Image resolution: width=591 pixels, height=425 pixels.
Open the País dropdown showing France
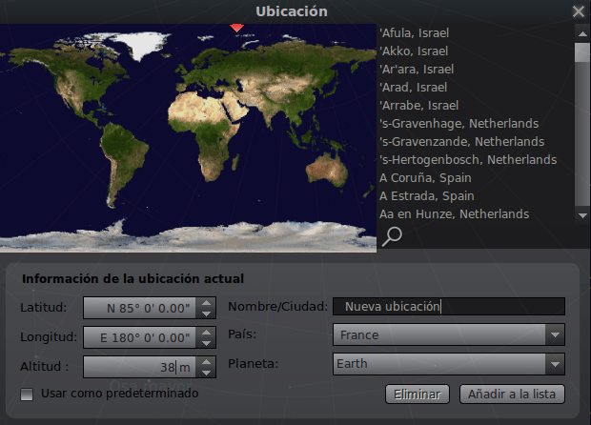click(449, 334)
